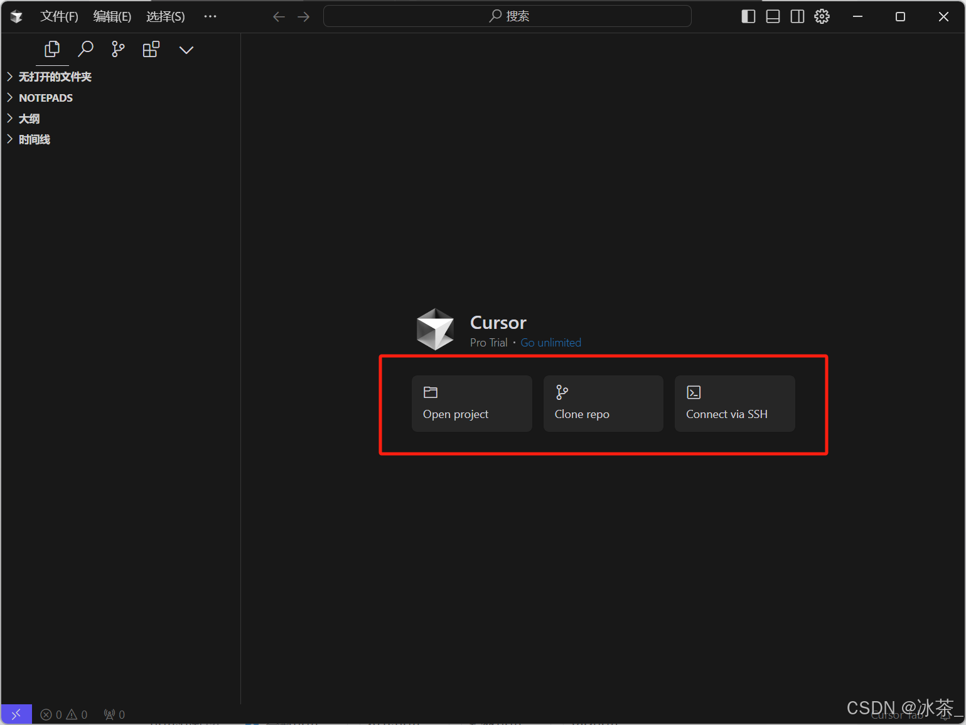Open the 文件(F) menu

(x=60, y=16)
